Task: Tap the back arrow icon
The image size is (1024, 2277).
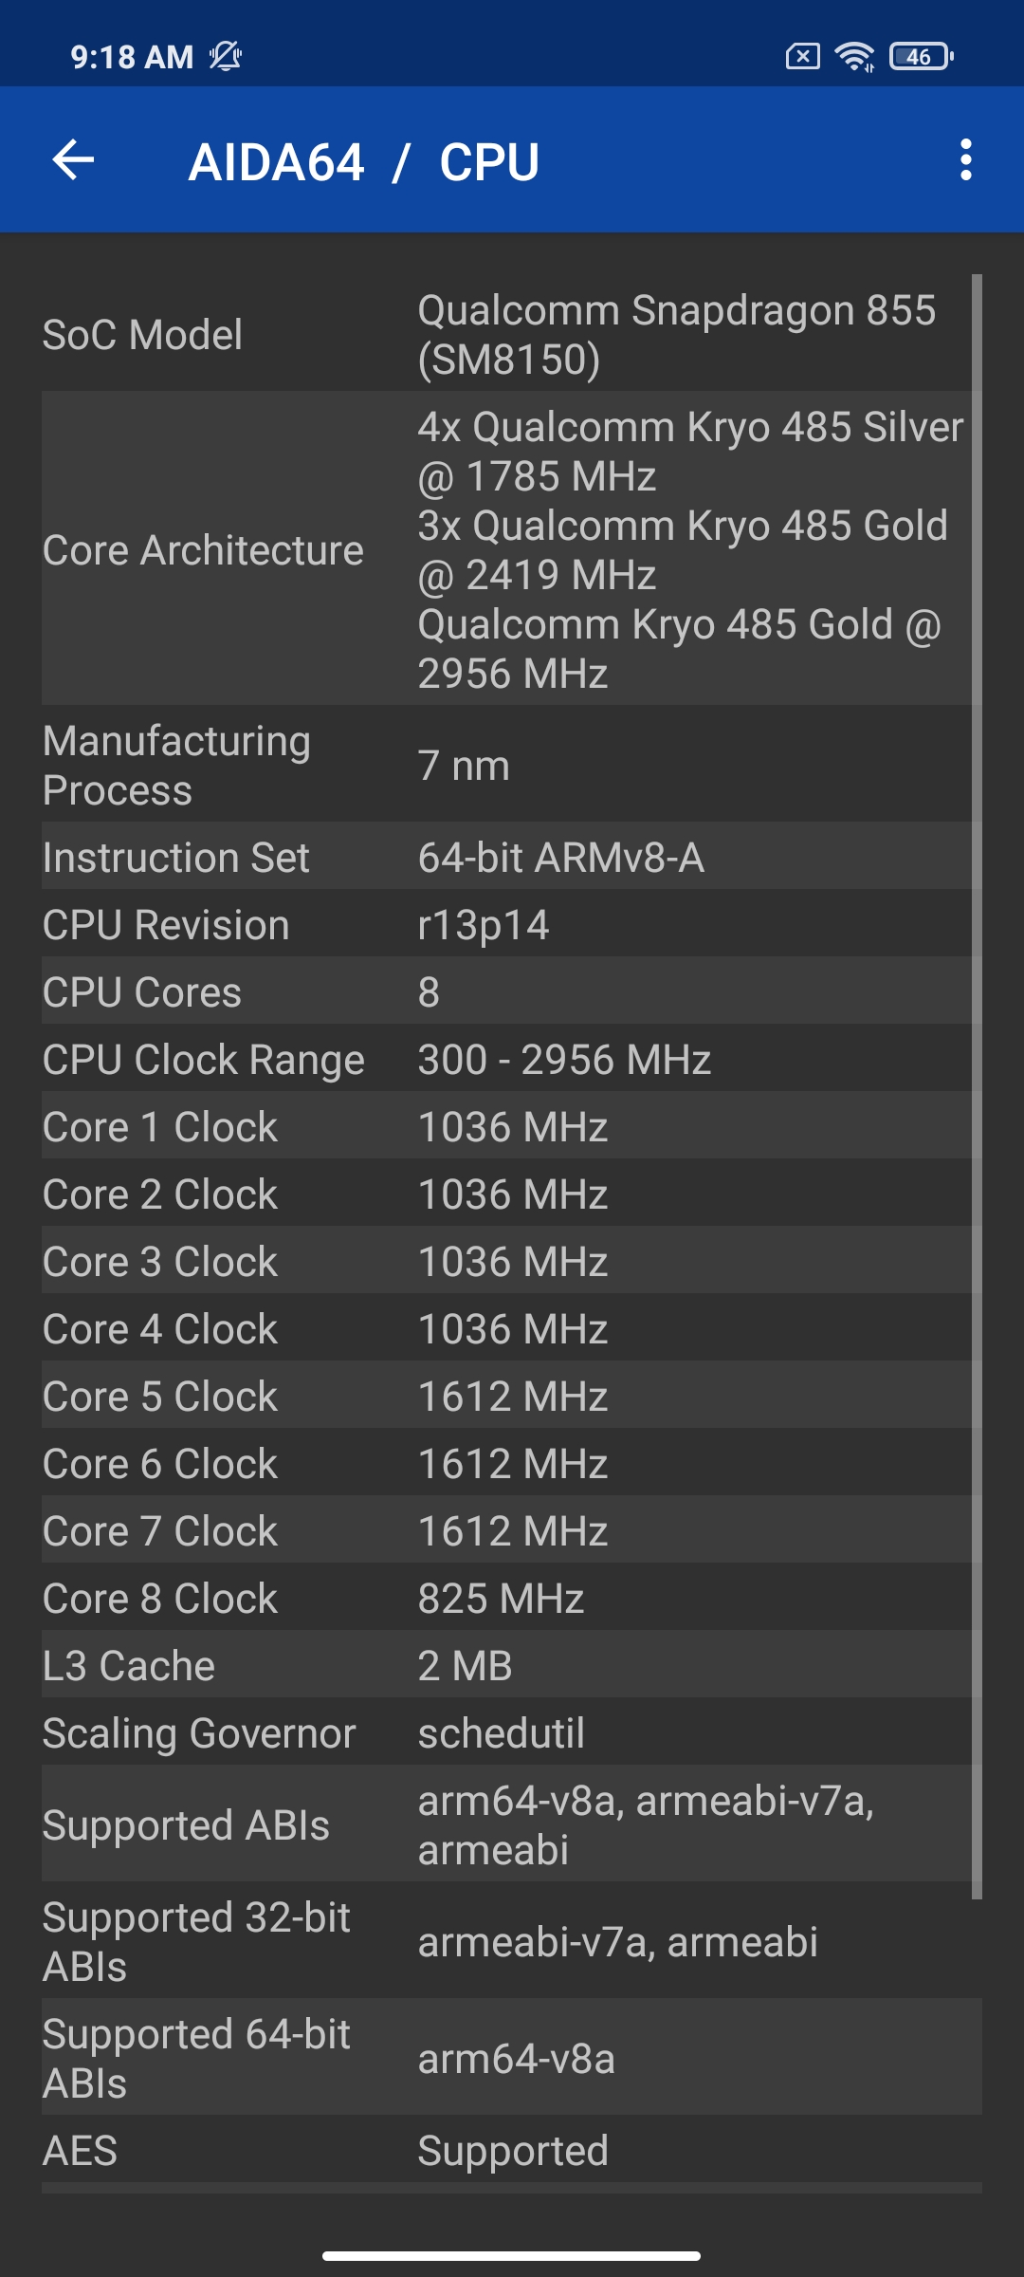Action: (x=73, y=159)
